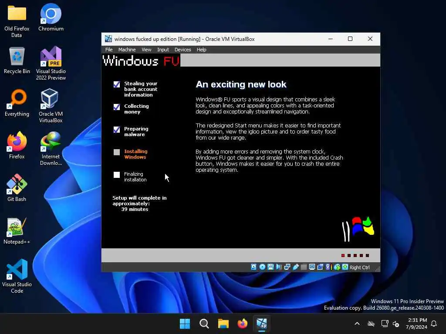Viewport: 446px width, 334px height.
Task: Click the crossed-out tray icon beside the chevron
Action: pyautogui.click(x=371, y=324)
